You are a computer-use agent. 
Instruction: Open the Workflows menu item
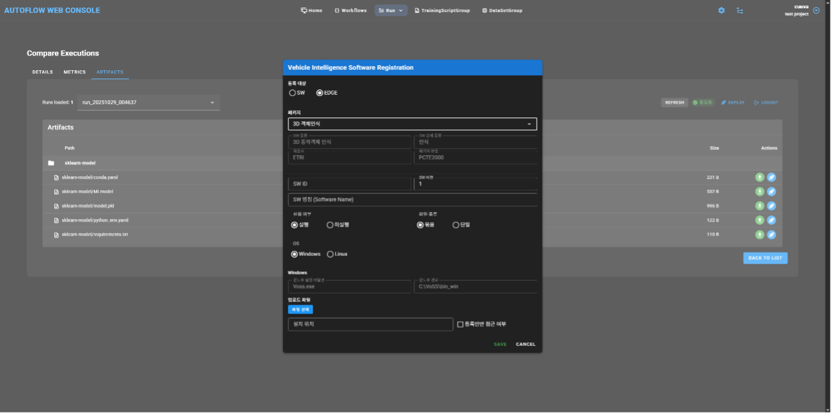pos(350,11)
